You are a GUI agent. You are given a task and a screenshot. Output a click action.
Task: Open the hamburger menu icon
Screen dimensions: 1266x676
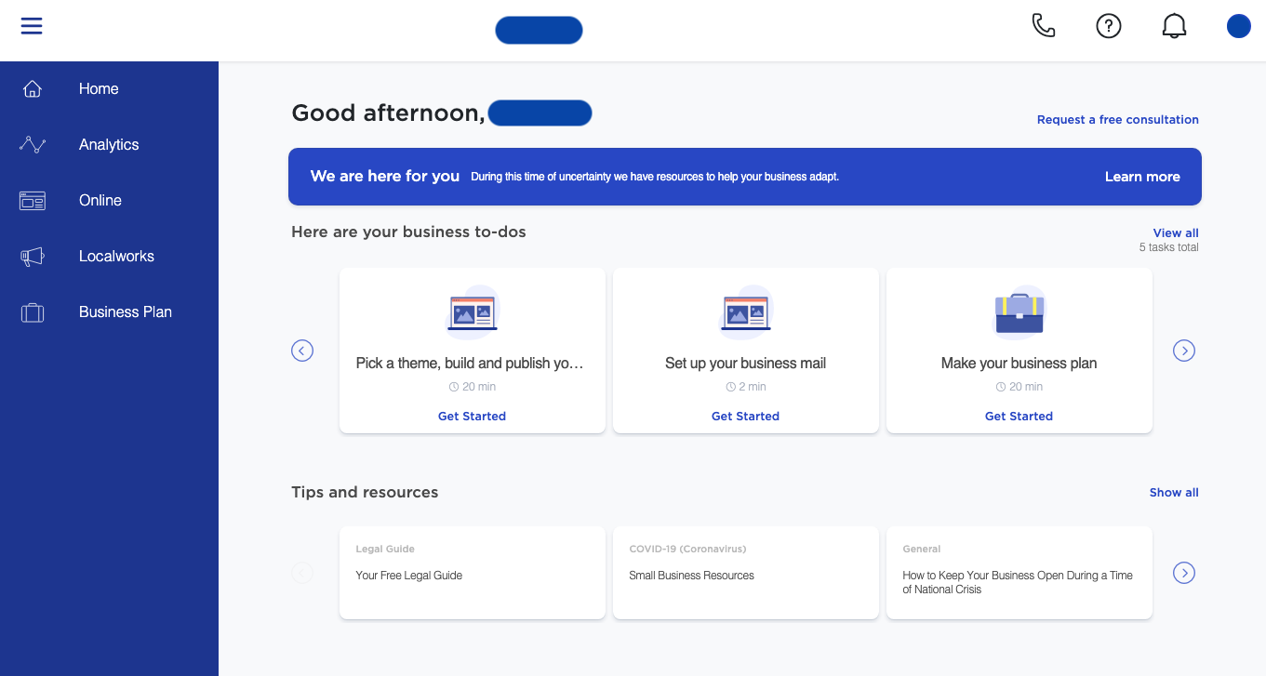tap(32, 26)
